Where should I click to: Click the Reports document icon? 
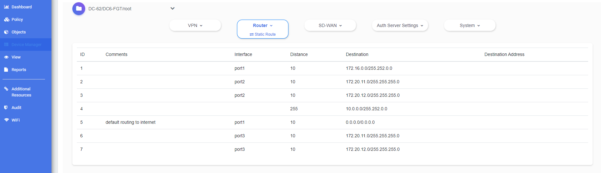(6, 69)
